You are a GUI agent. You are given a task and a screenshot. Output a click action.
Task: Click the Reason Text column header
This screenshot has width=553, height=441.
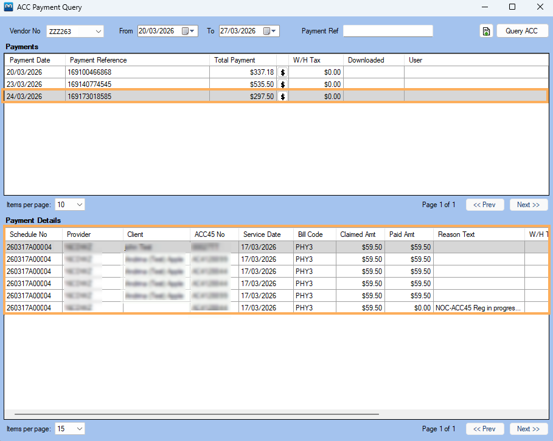click(479, 234)
